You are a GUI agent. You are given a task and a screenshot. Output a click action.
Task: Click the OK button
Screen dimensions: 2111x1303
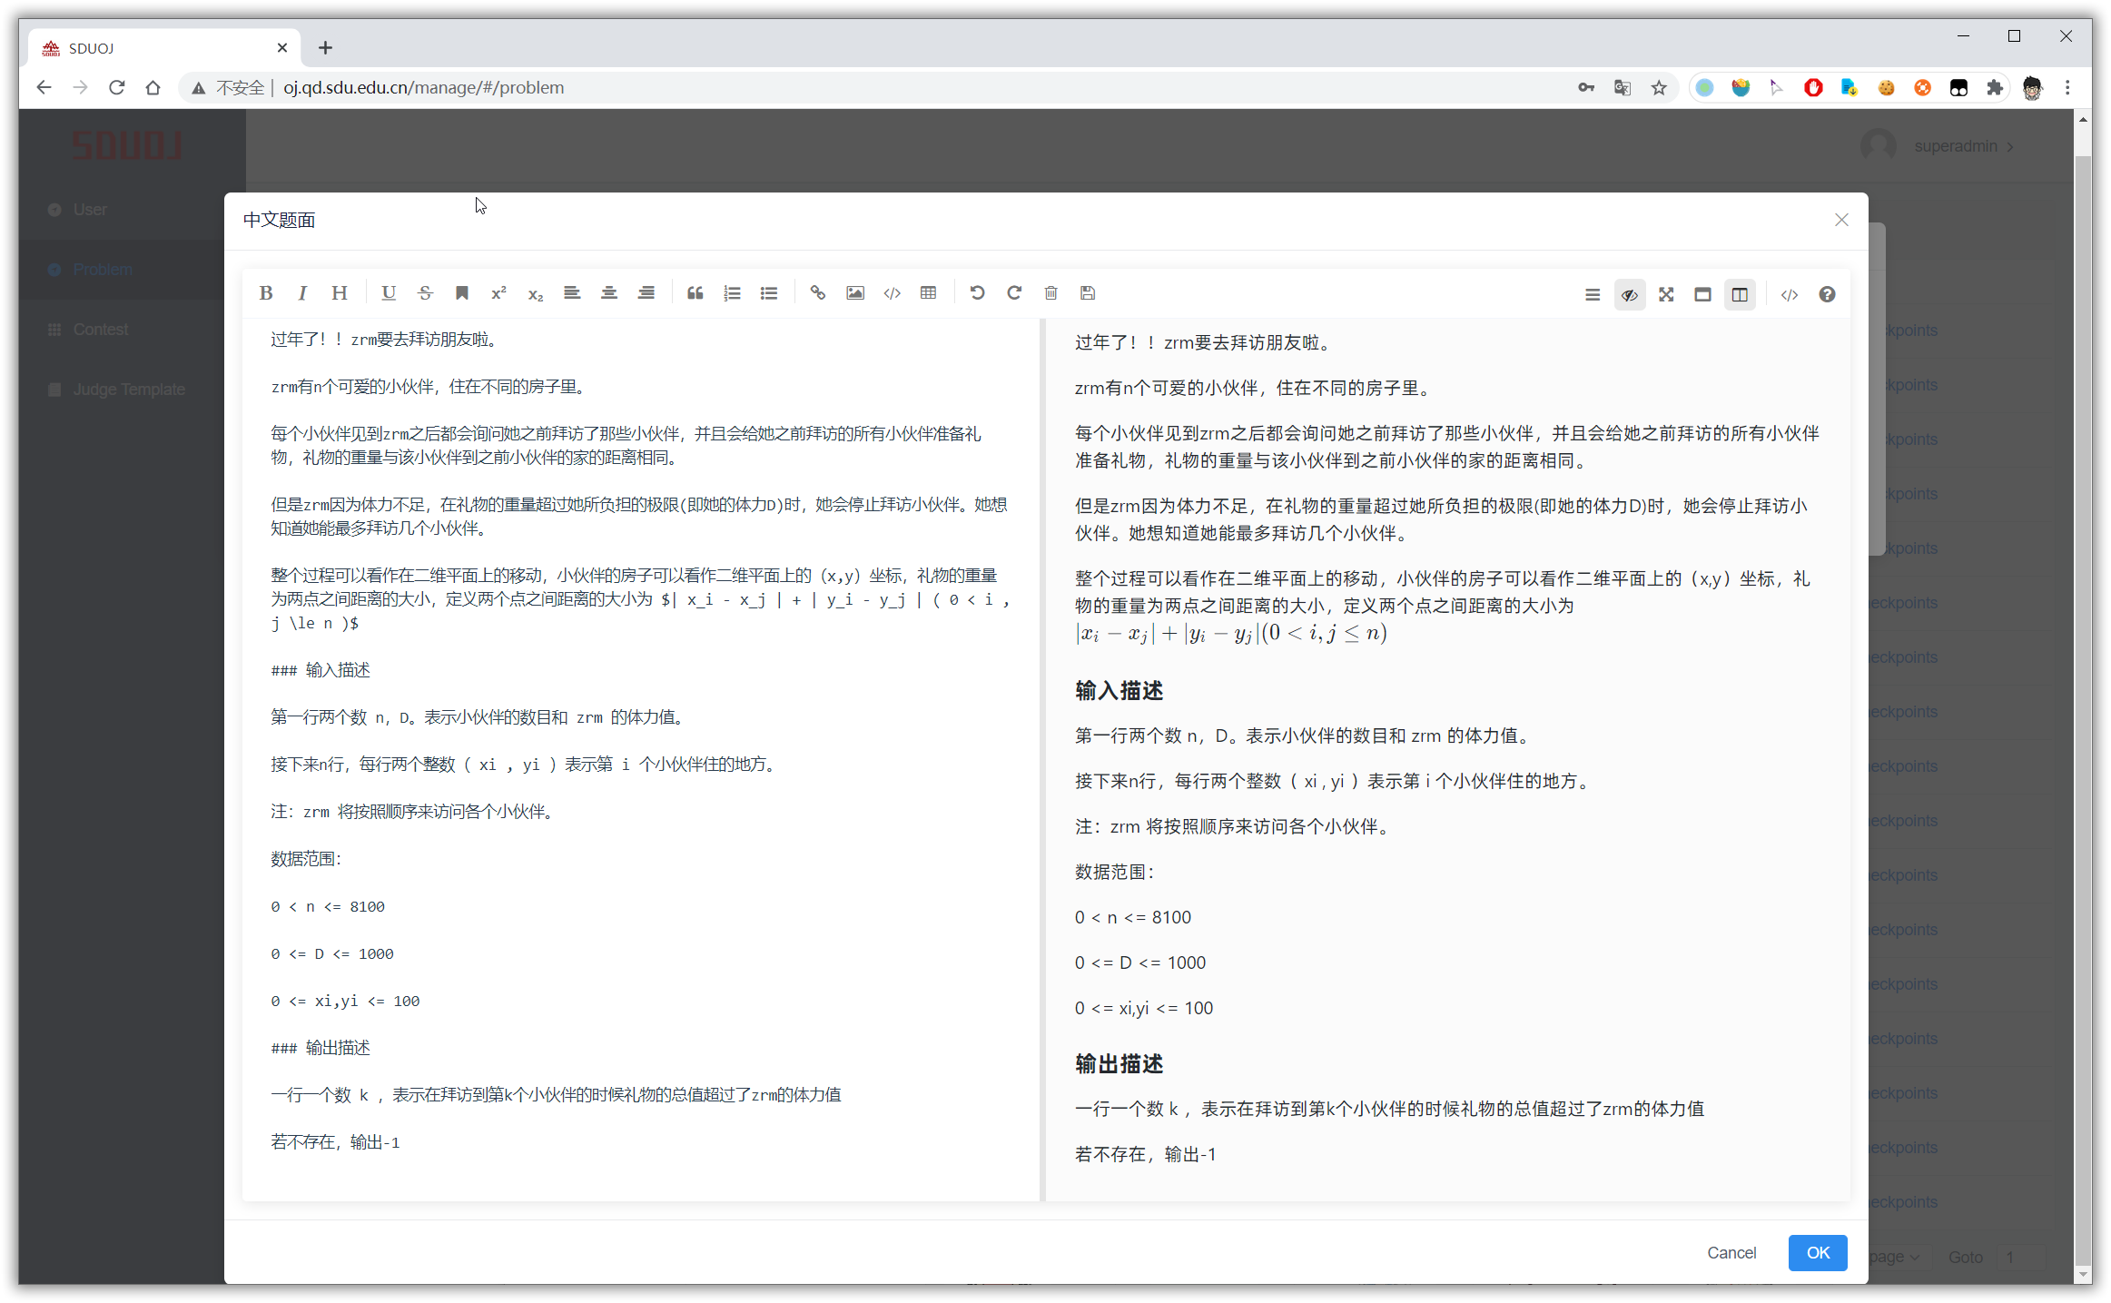pos(1817,1253)
